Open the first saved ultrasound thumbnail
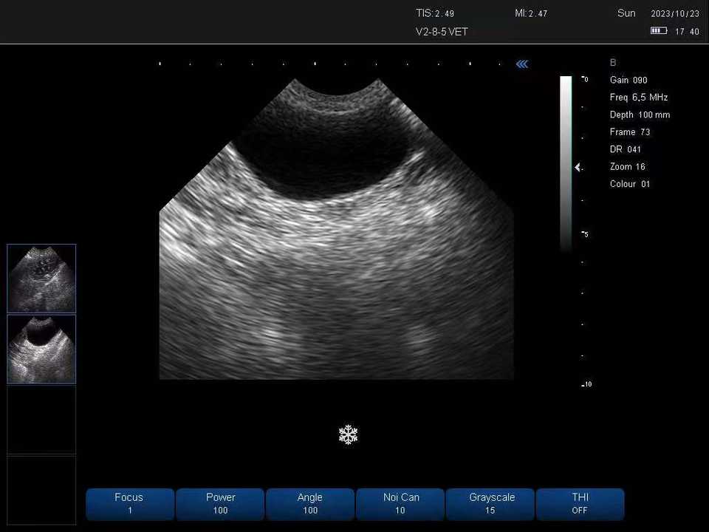The height and width of the screenshot is (532, 709). click(x=41, y=279)
